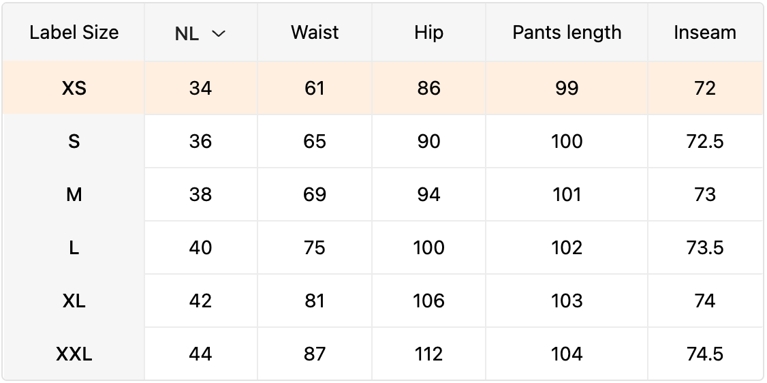The width and height of the screenshot is (767, 383).
Task: Select the XXL size row label
Action: (74, 354)
